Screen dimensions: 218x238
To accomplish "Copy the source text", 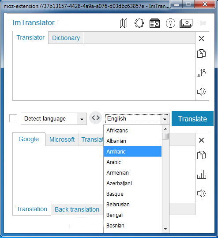I will click(201, 53).
